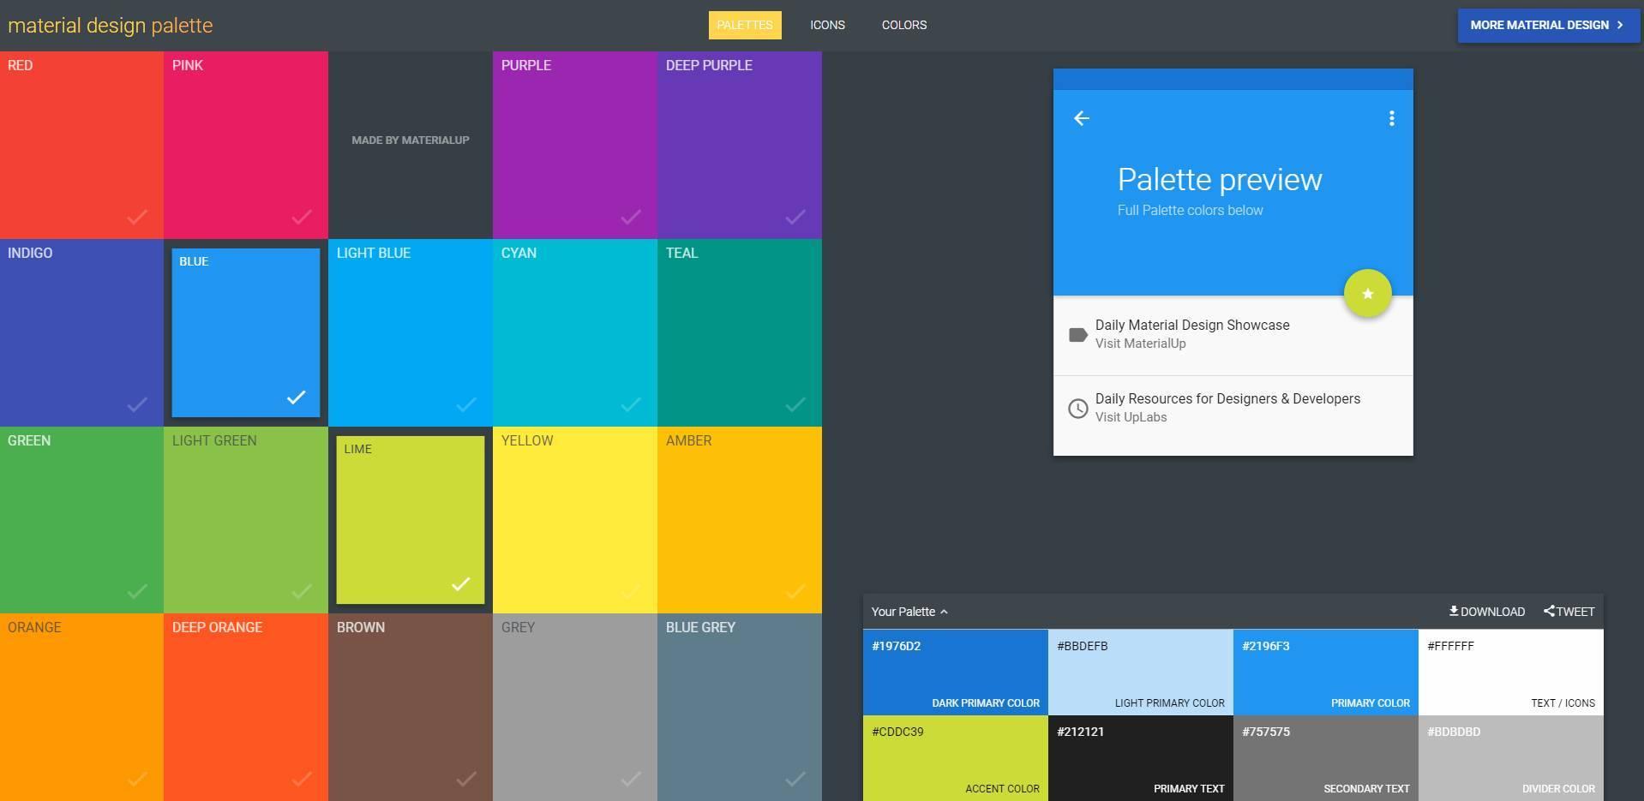Image resolution: width=1644 pixels, height=801 pixels.
Task: Click the clock icon beside Daily Resources
Action: coord(1078,409)
